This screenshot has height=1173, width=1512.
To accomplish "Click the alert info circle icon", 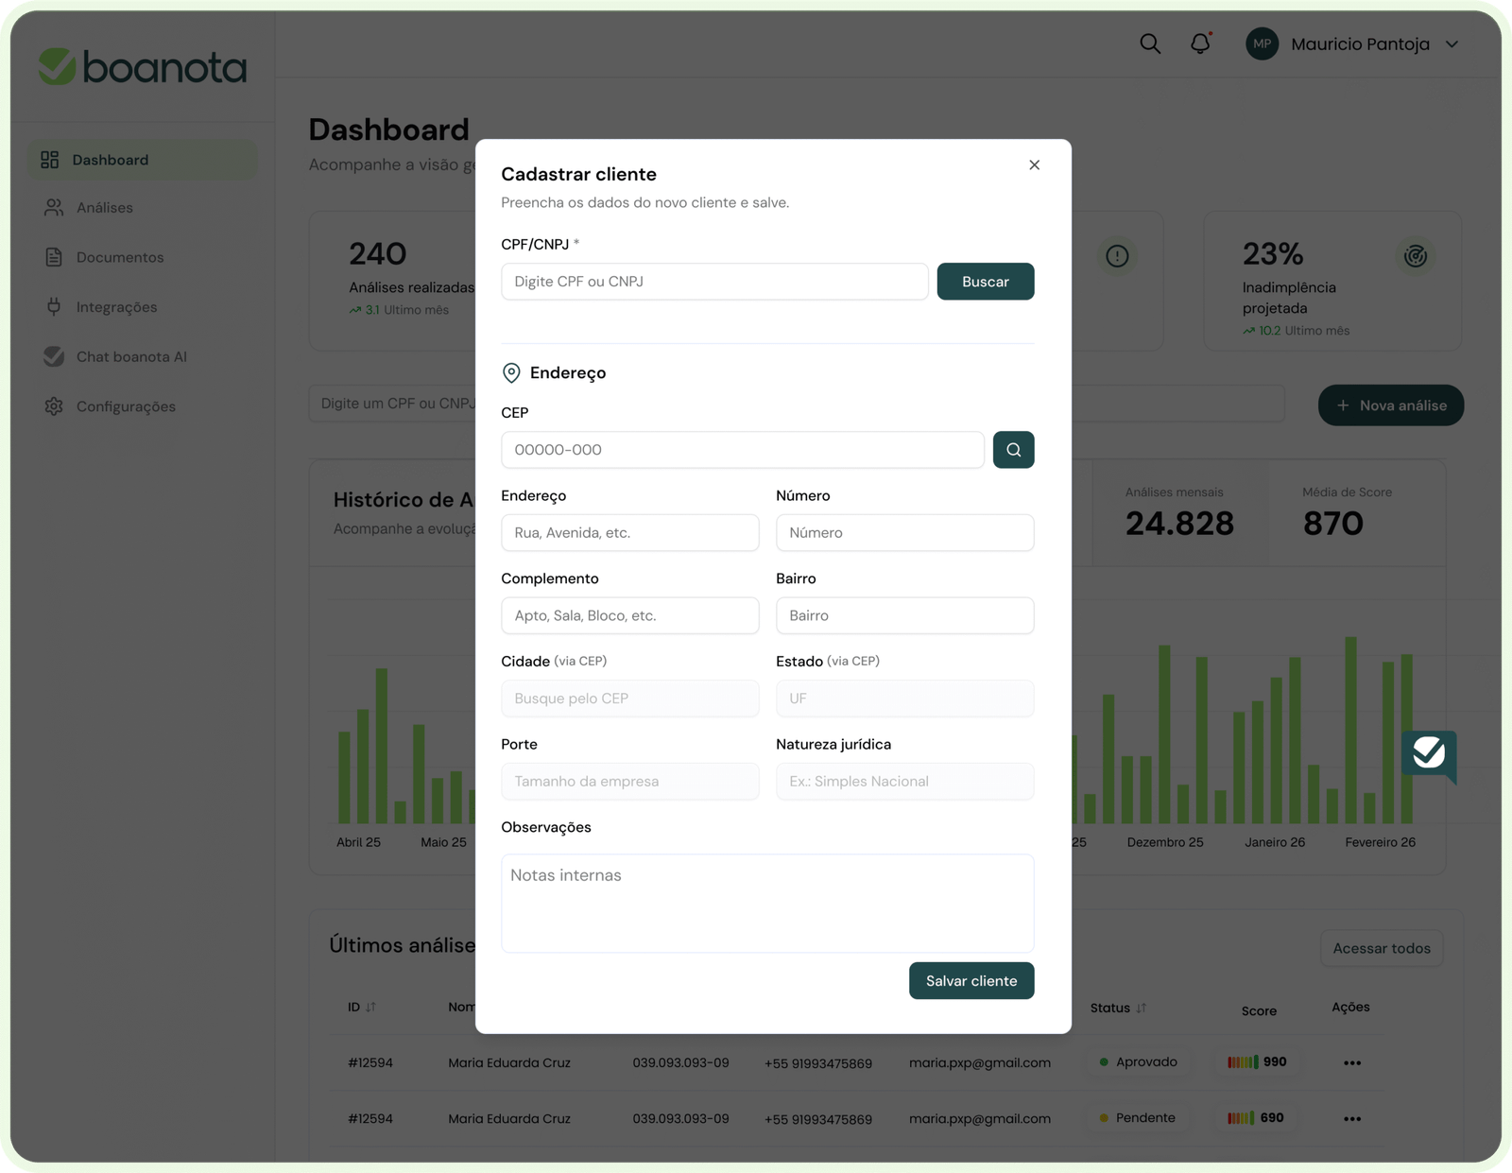I will 1117,256.
